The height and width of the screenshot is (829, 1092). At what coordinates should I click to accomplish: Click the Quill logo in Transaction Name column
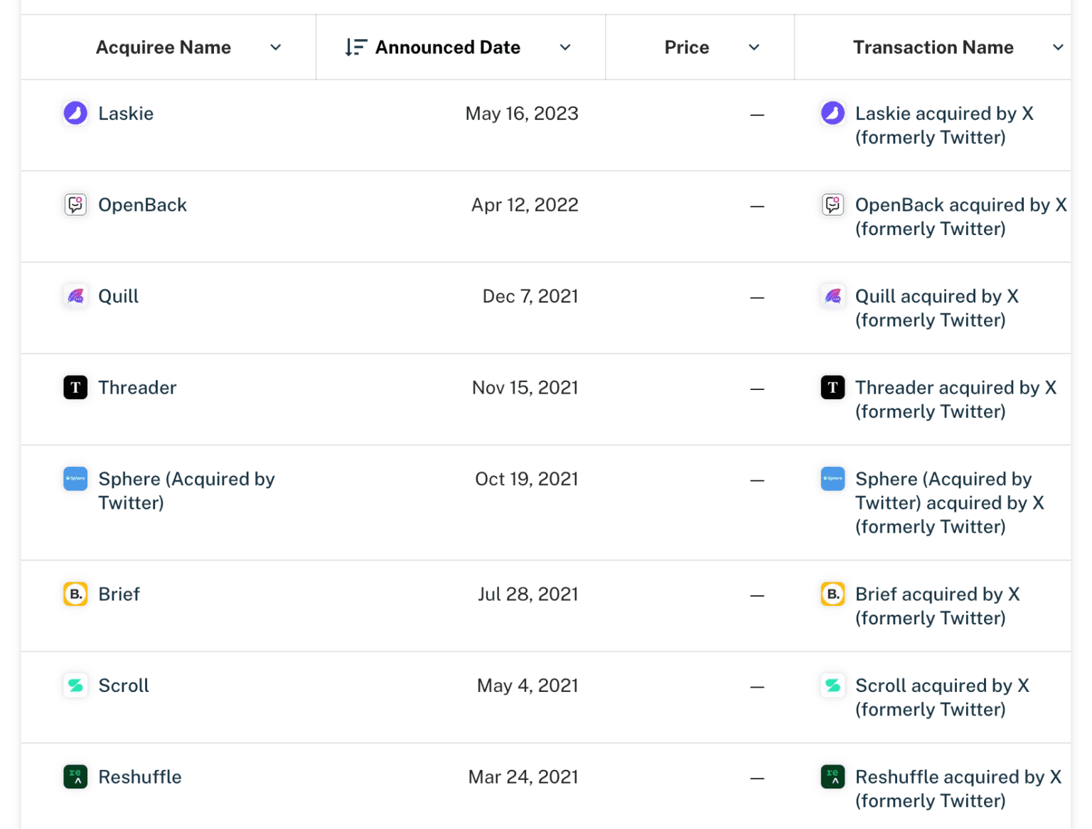pos(833,296)
